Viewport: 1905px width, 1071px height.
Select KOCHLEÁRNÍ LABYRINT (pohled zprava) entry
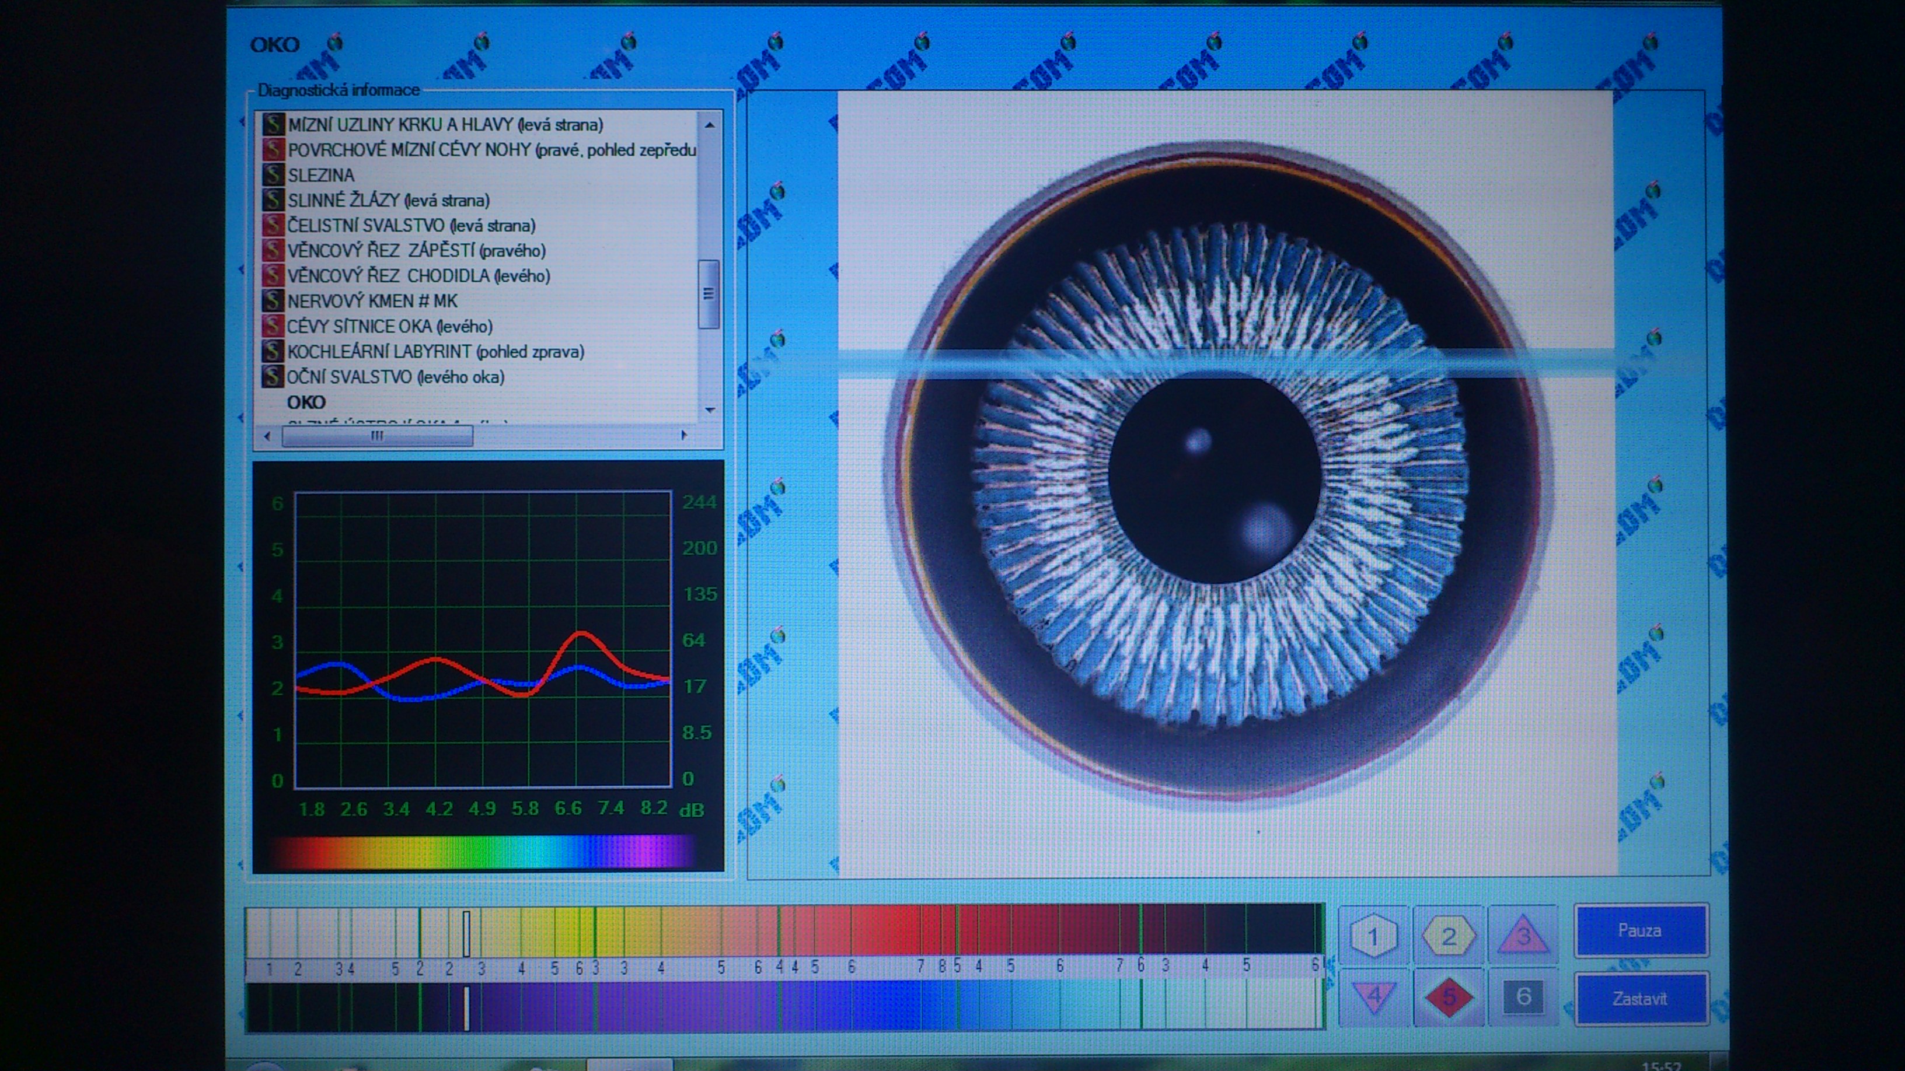[x=435, y=351]
